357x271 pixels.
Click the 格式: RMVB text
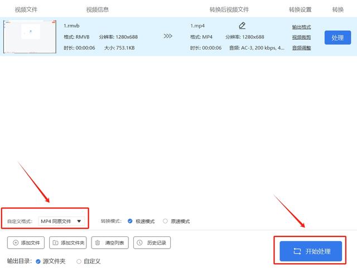pos(76,37)
